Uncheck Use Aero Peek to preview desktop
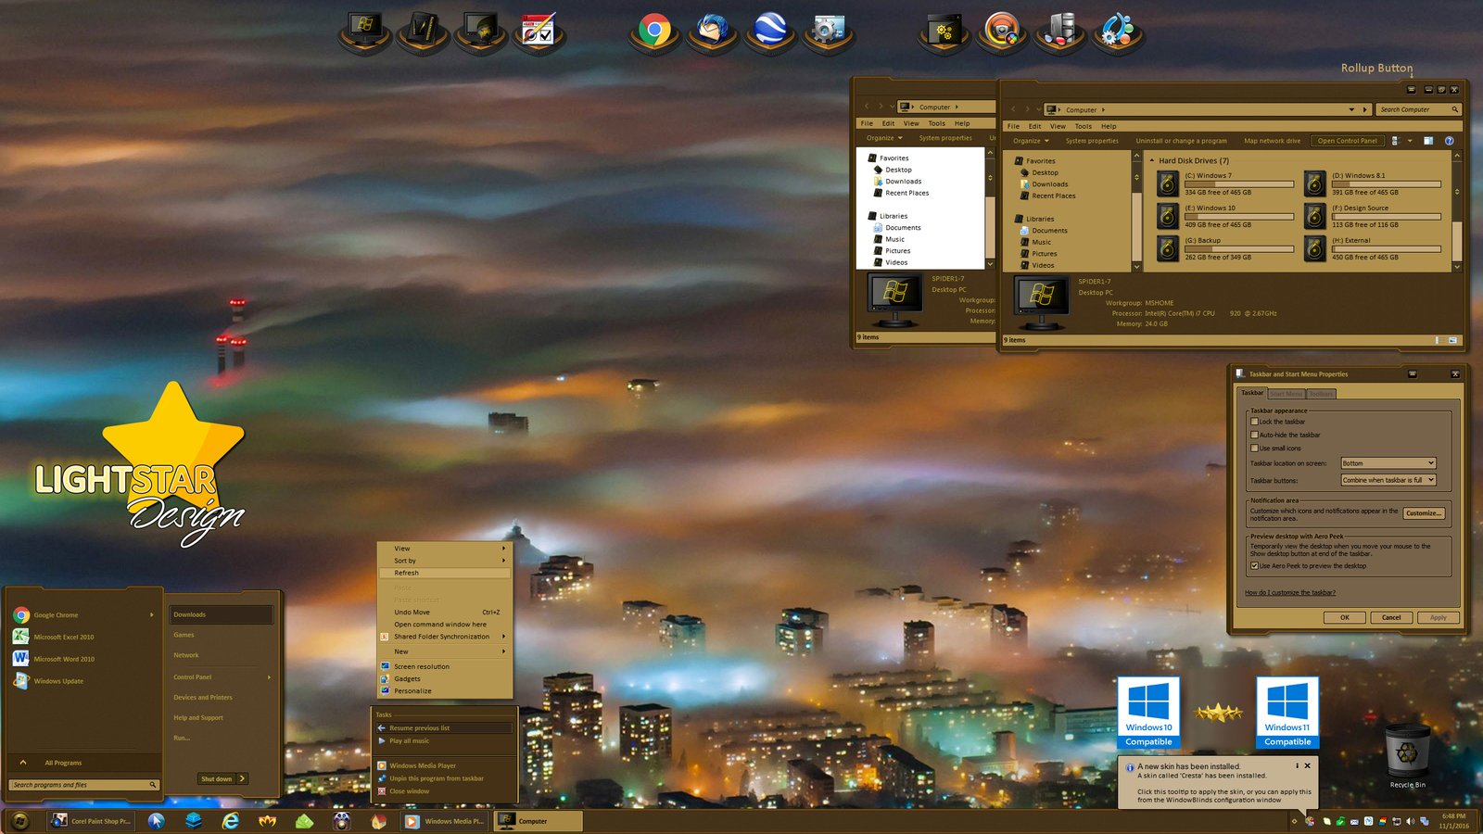 click(x=1254, y=566)
